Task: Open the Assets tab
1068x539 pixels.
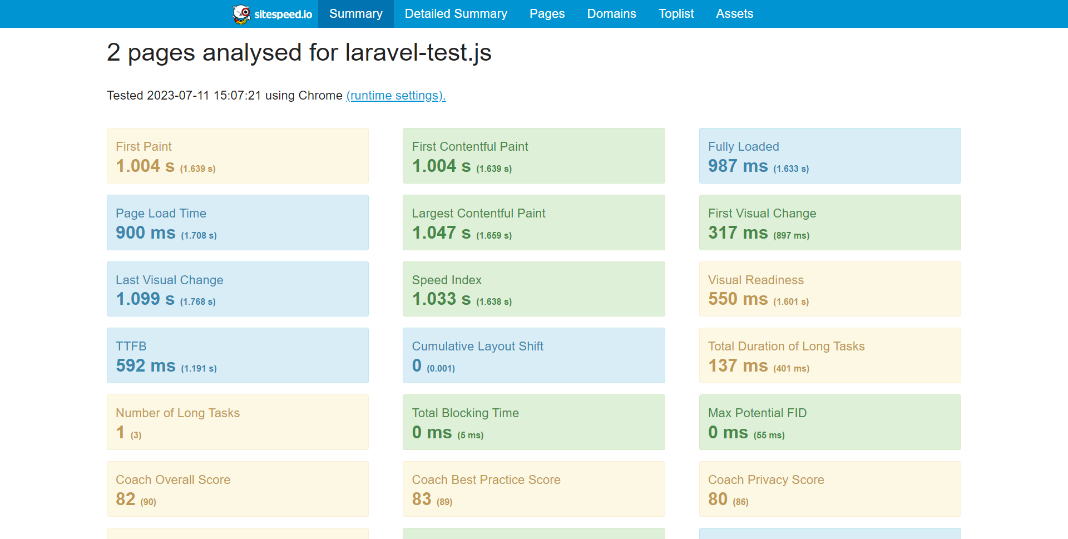Action: coord(735,14)
